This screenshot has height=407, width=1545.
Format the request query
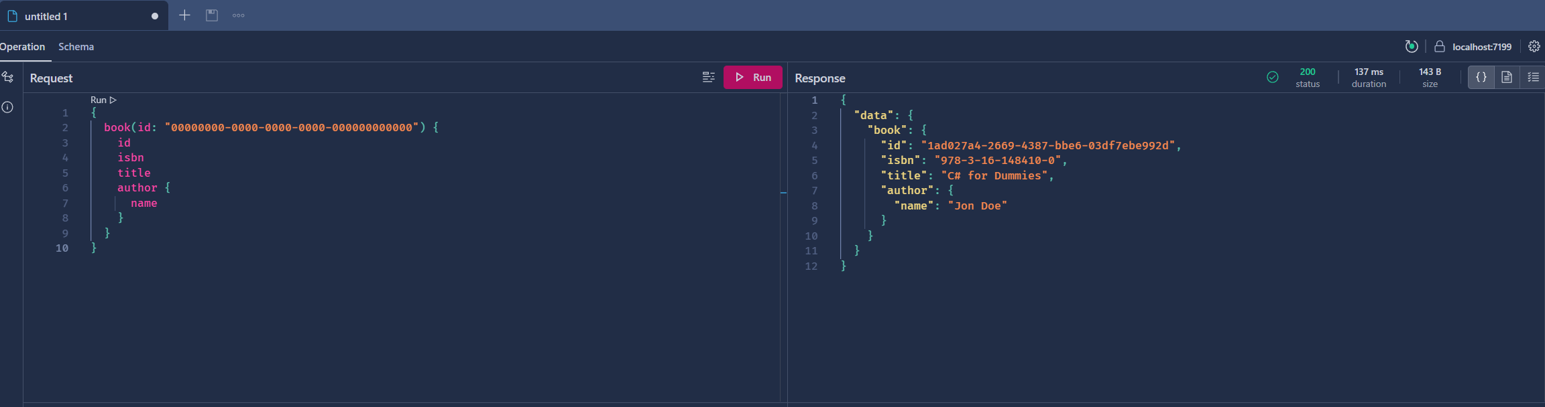coord(708,77)
